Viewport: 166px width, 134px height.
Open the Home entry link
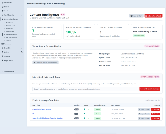pos(34,114)
